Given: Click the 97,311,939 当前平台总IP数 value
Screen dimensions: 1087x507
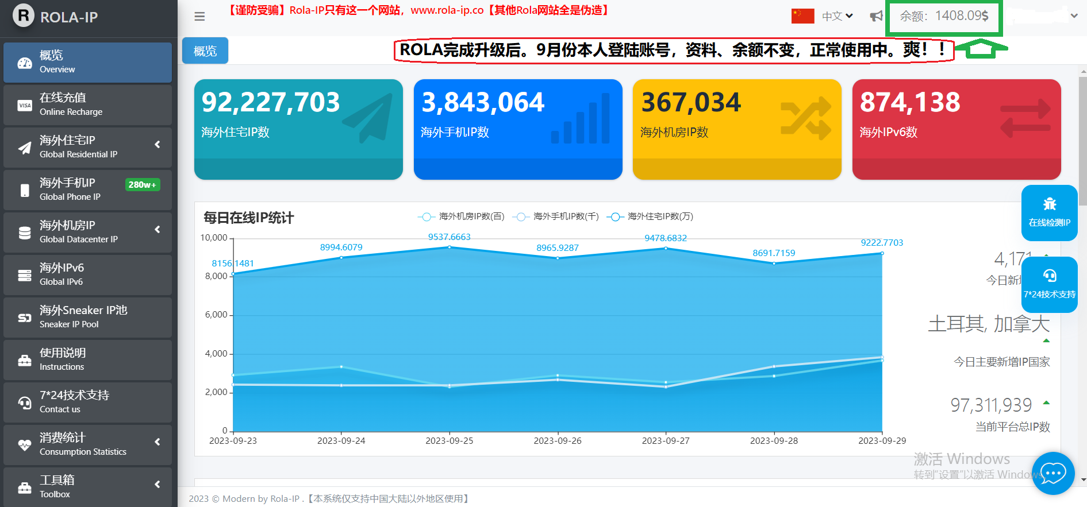Looking at the screenshot, I should pos(991,405).
